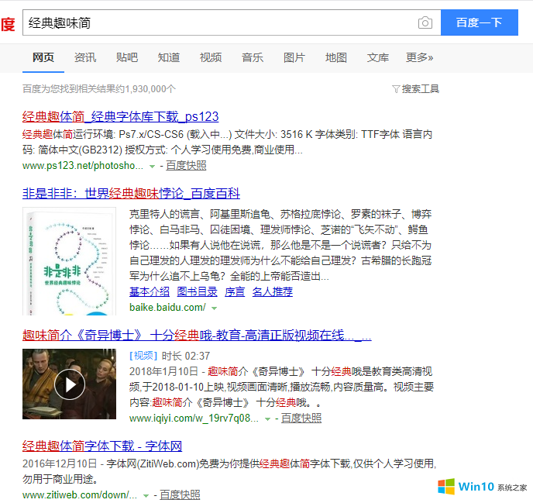Open the 视频 tab

click(211, 57)
